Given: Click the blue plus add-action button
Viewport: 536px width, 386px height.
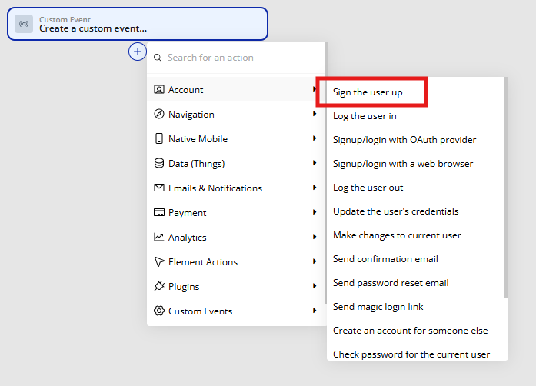Looking at the screenshot, I should point(138,52).
